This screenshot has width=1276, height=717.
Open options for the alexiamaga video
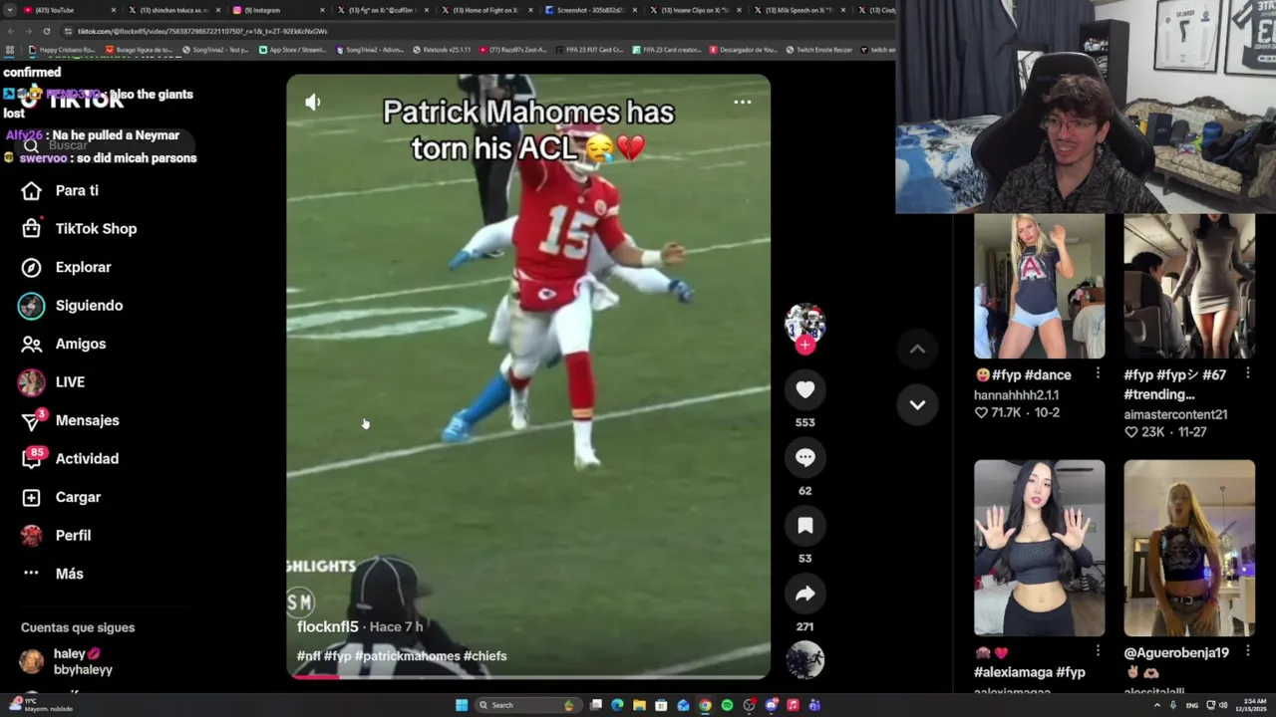(1098, 651)
